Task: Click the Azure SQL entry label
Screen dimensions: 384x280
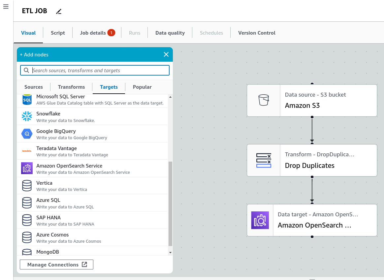Action: (48, 200)
